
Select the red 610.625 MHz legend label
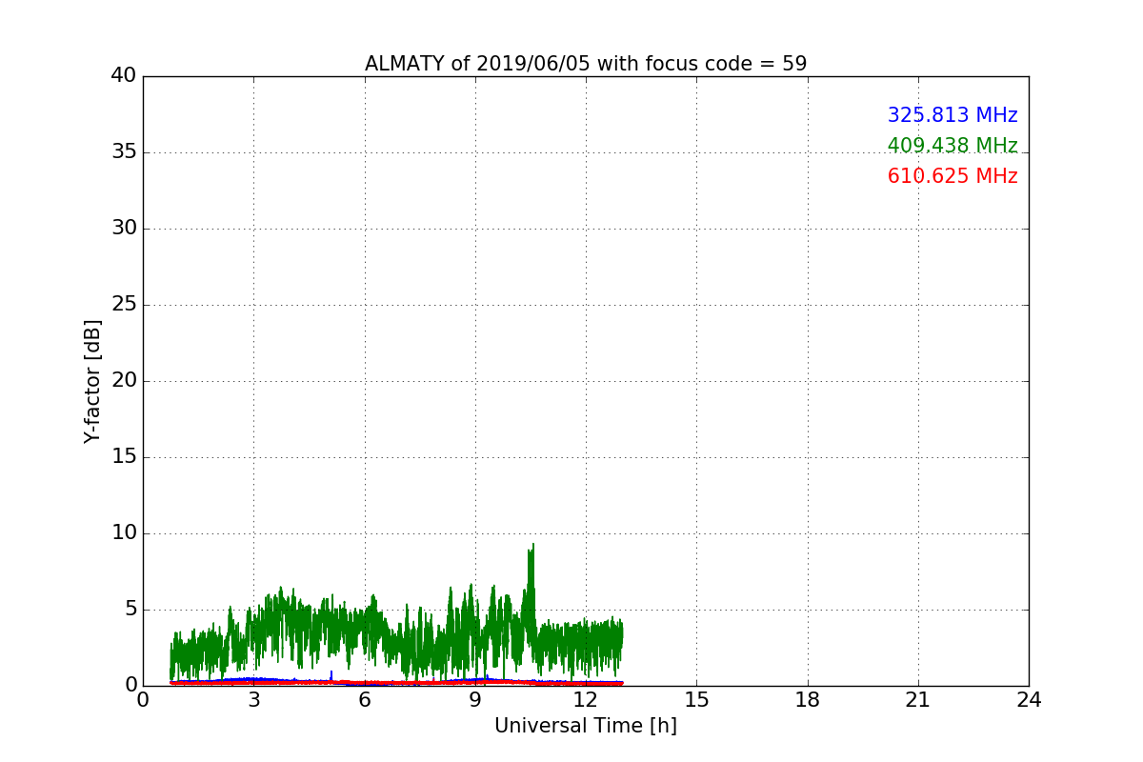(x=952, y=176)
